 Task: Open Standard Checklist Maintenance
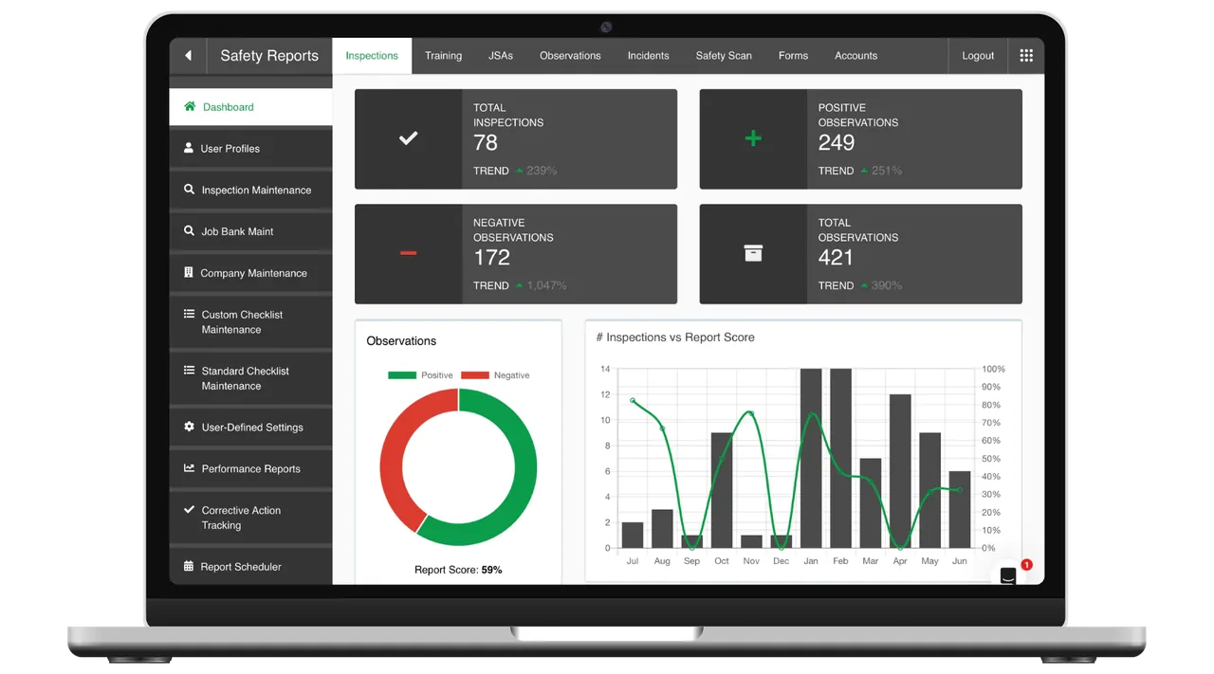pos(250,378)
